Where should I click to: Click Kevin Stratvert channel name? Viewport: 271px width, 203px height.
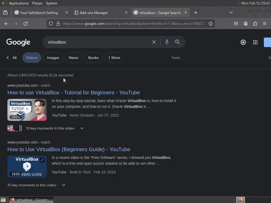click(82, 115)
